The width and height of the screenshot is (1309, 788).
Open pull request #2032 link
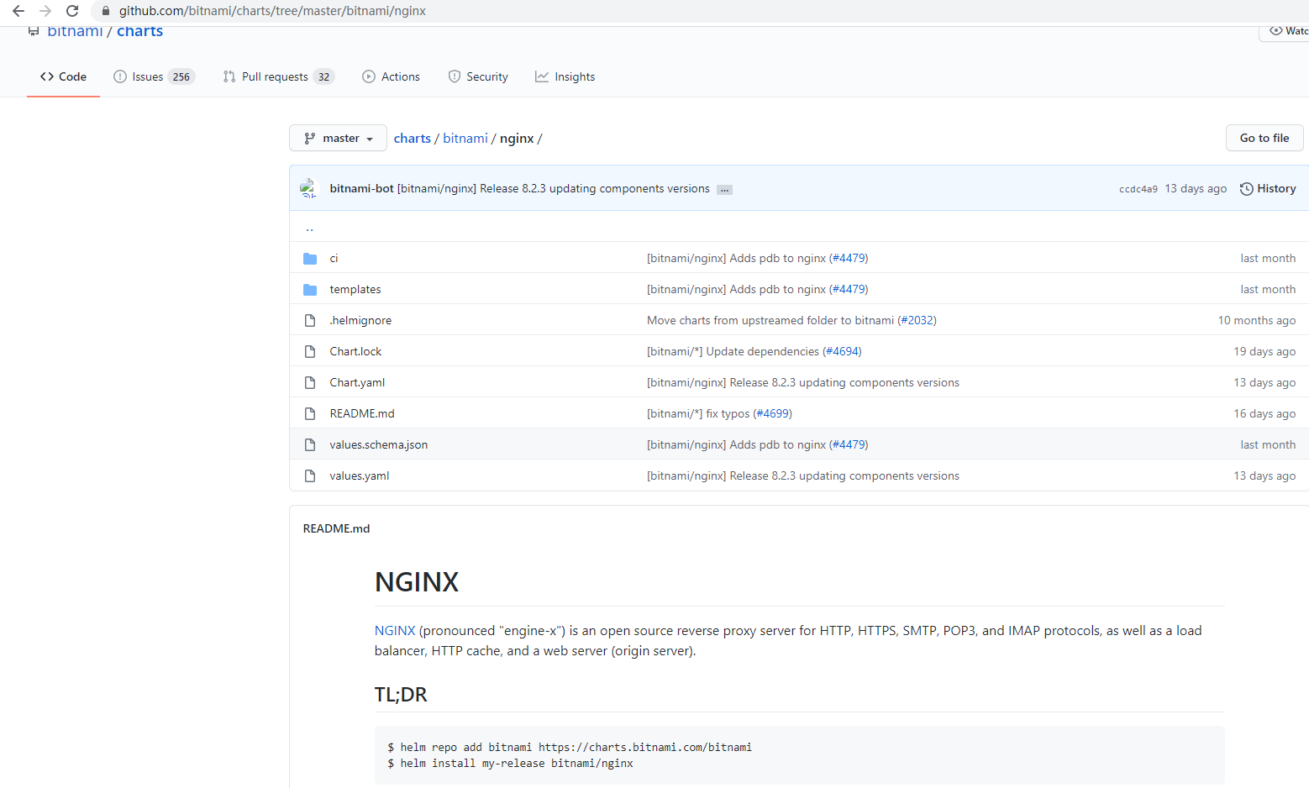tap(917, 320)
